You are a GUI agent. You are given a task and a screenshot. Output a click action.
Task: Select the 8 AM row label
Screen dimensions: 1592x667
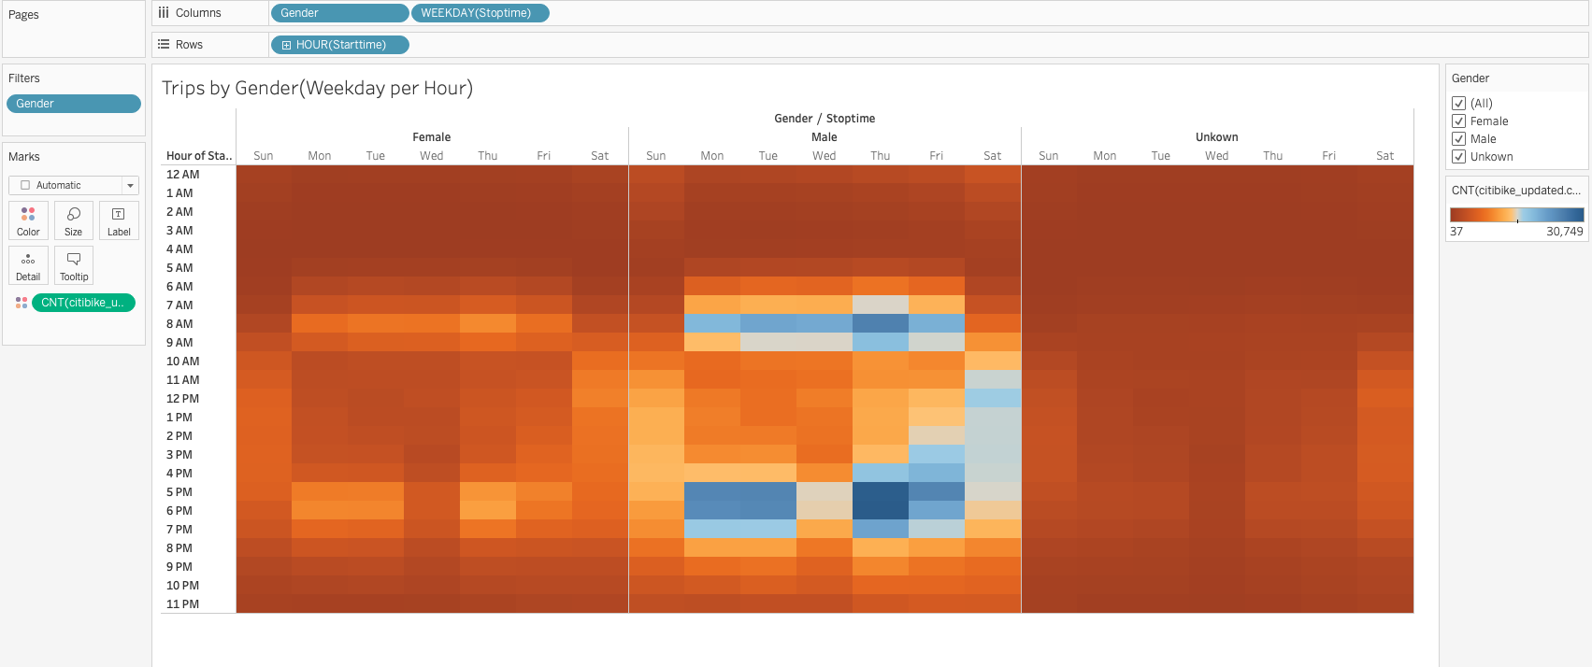tap(179, 324)
